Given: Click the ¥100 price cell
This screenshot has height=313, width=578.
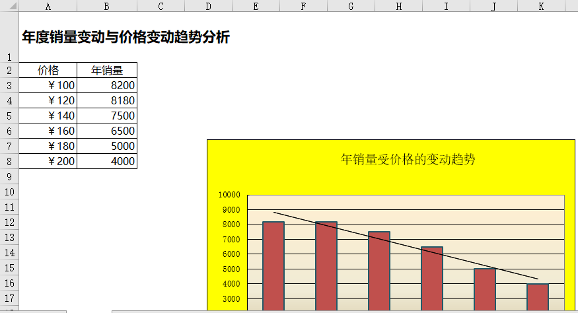Looking at the screenshot, I should pyautogui.click(x=48, y=85).
